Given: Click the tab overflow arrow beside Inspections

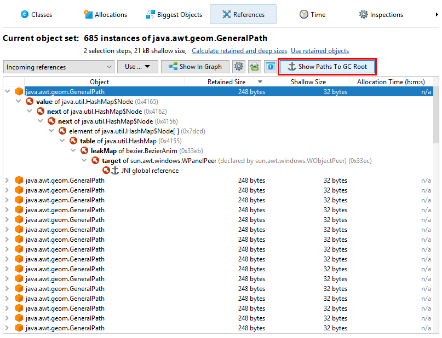Looking at the screenshot, I should pyautogui.click(x=437, y=15).
